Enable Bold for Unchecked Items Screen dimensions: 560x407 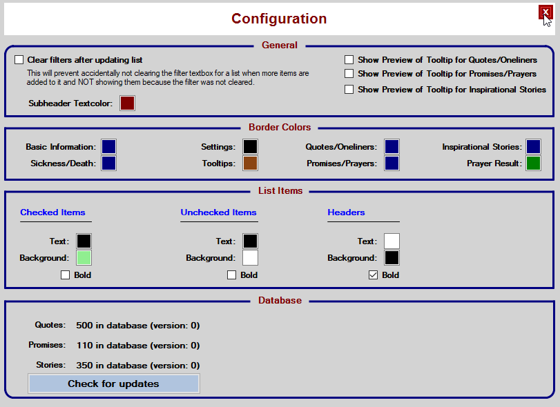(232, 275)
